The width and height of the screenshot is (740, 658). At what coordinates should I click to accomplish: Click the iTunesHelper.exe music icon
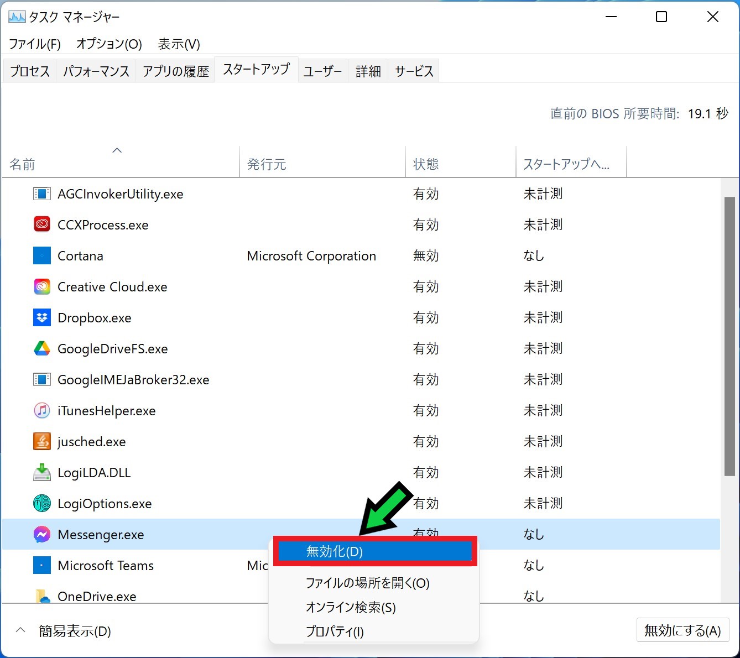pos(42,411)
